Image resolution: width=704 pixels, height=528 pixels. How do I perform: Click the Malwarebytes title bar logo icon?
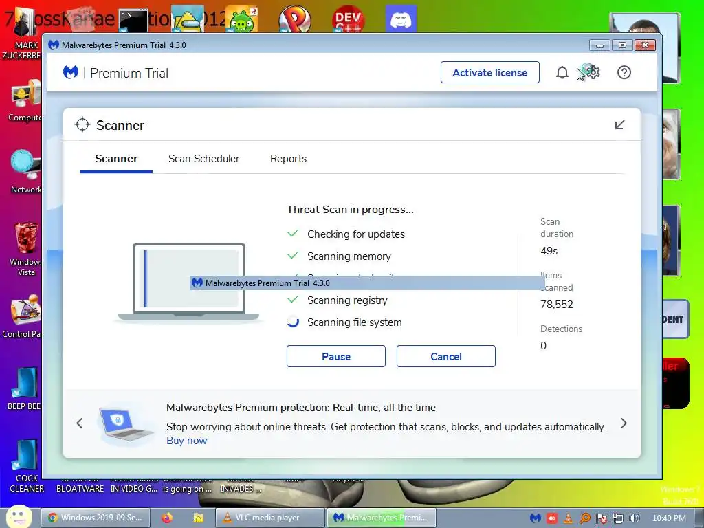click(54, 45)
